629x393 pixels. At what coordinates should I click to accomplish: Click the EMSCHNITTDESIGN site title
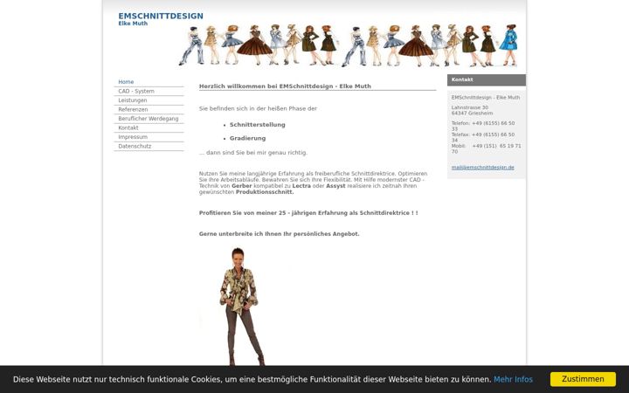click(x=161, y=16)
